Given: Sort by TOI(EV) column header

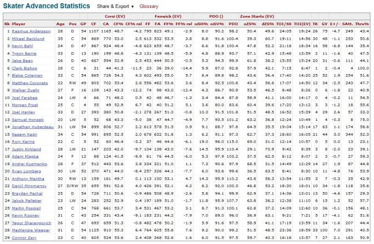Looking at the screenshot, I should tap(302, 24).
